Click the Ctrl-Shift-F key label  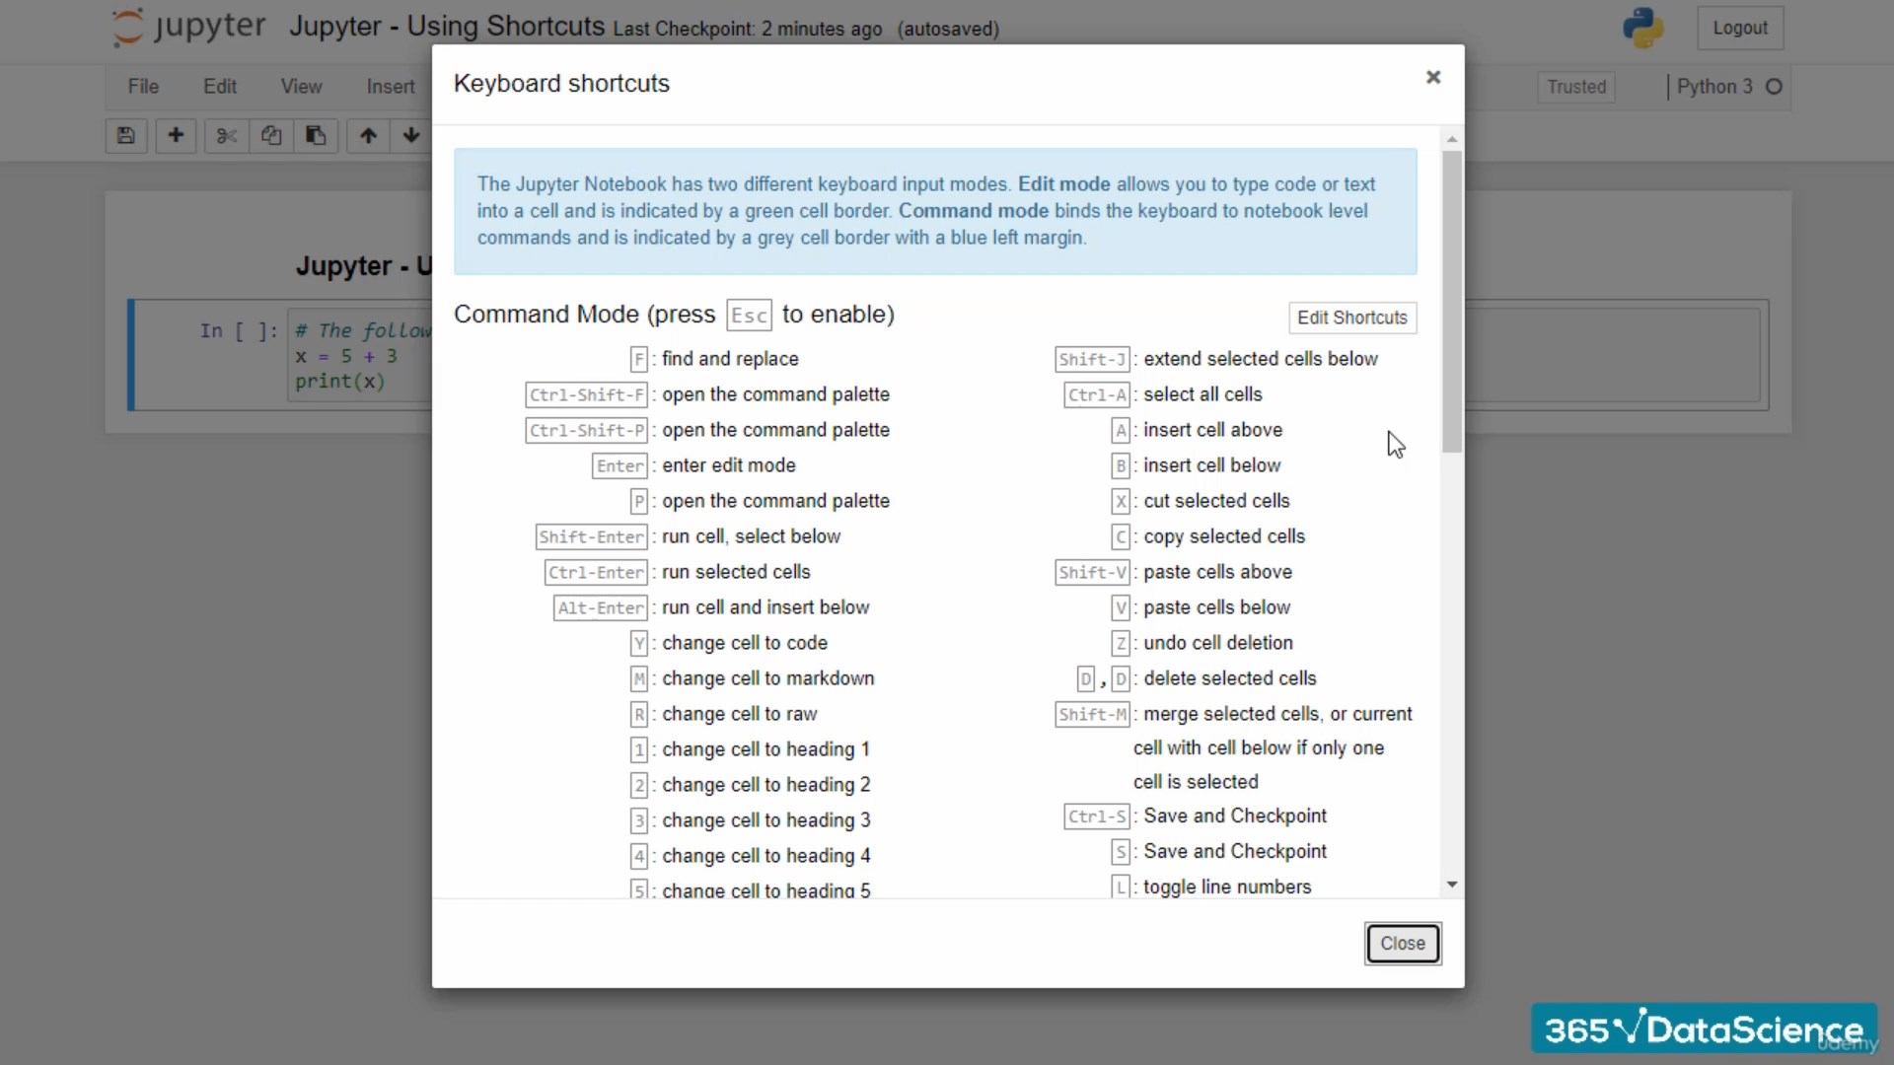pyautogui.click(x=586, y=394)
